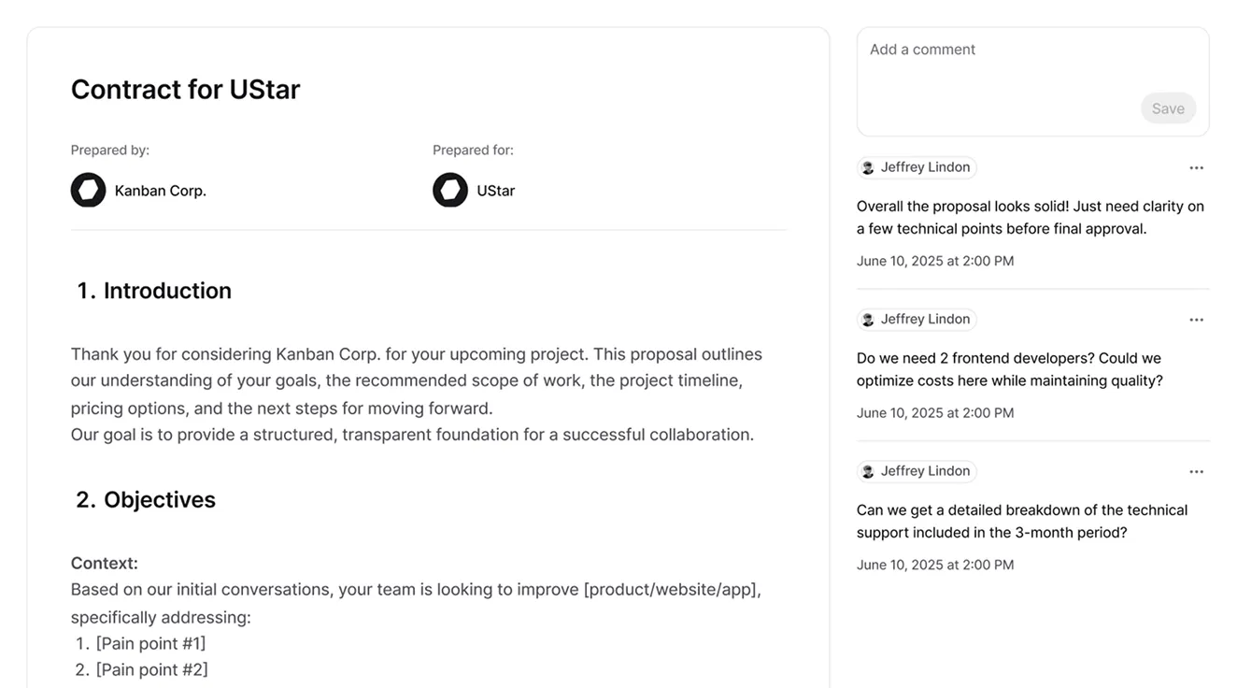Click Jeffrey Lindon's avatar on the first comment

pos(867,166)
